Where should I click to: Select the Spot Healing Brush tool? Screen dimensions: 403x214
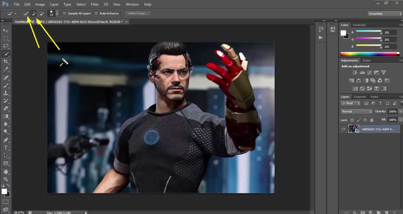6,78
